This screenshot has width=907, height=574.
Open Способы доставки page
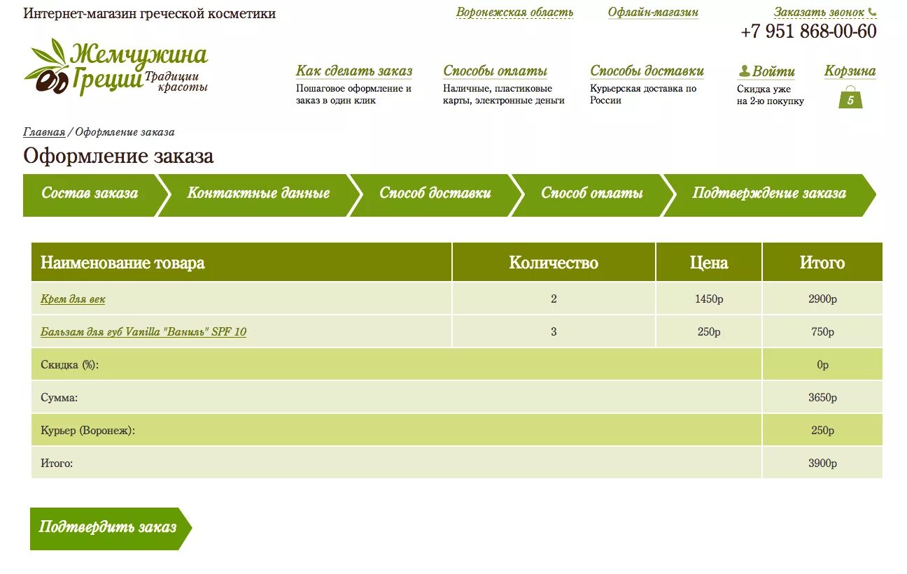pos(647,71)
